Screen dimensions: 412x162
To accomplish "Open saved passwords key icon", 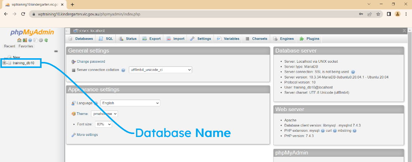I will [361, 14].
